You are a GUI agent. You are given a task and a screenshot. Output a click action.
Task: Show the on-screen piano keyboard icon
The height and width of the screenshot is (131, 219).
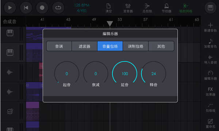coord(210,8)
